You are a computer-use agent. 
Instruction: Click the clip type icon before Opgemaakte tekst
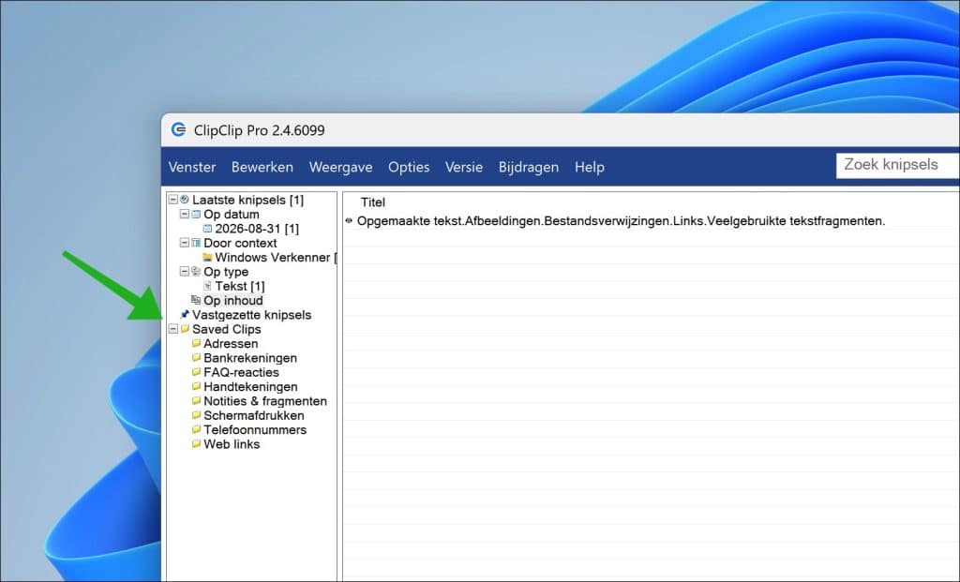(x=349, y=221)
